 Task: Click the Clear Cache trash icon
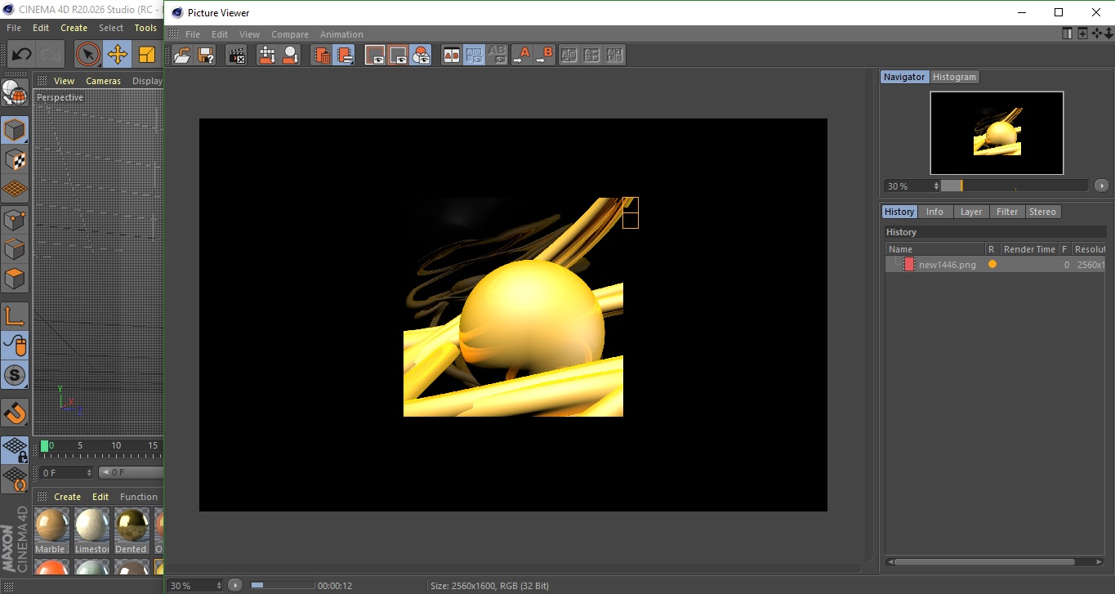[x=323, y=56]
